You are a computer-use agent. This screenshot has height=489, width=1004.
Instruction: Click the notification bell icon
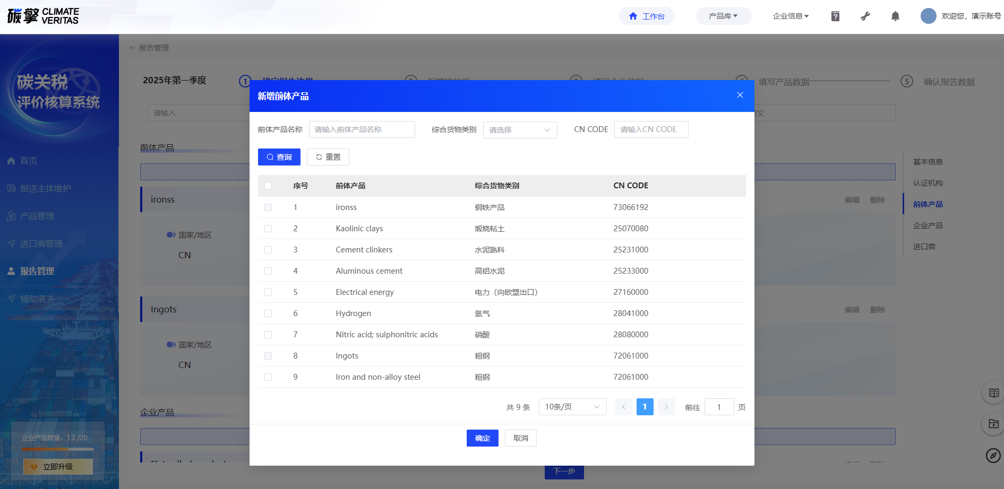(895, 16)
